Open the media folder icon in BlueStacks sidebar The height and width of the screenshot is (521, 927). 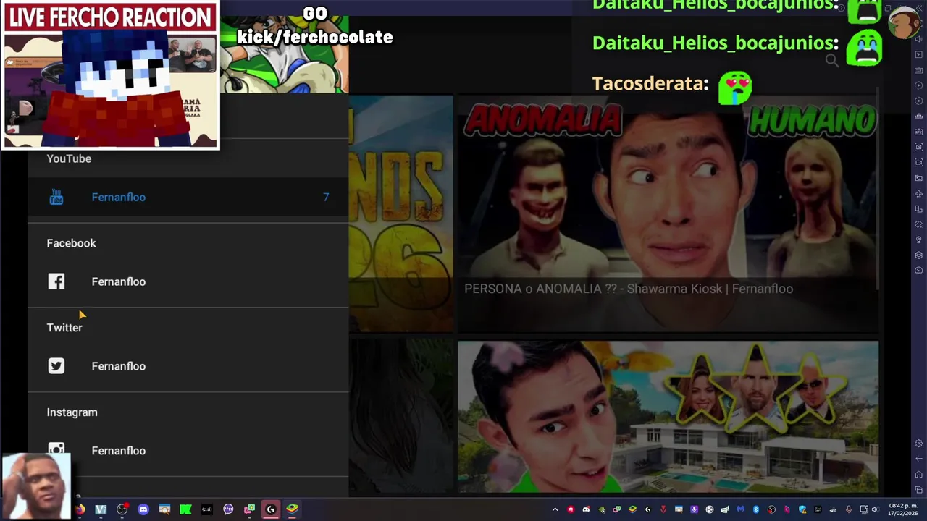[918, 178]
